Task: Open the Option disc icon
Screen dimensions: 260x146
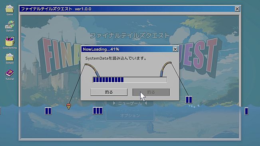Action: (10, 26)
